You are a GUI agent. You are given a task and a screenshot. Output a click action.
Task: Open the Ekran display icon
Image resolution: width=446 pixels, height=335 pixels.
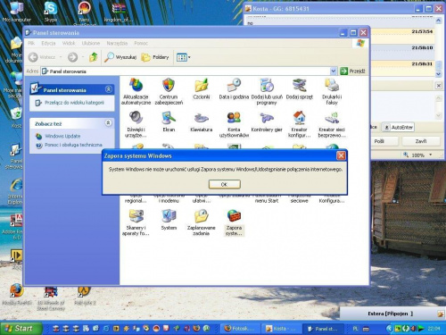click(169, 121)
